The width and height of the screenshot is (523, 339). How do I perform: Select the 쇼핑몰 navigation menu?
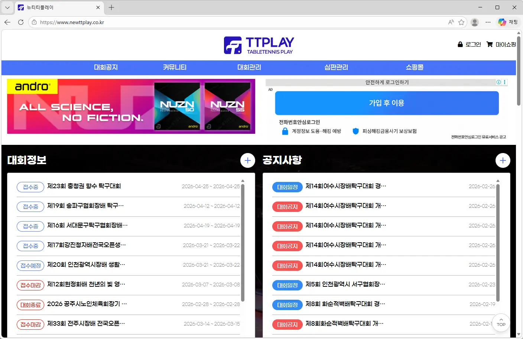tap(414, 67)
